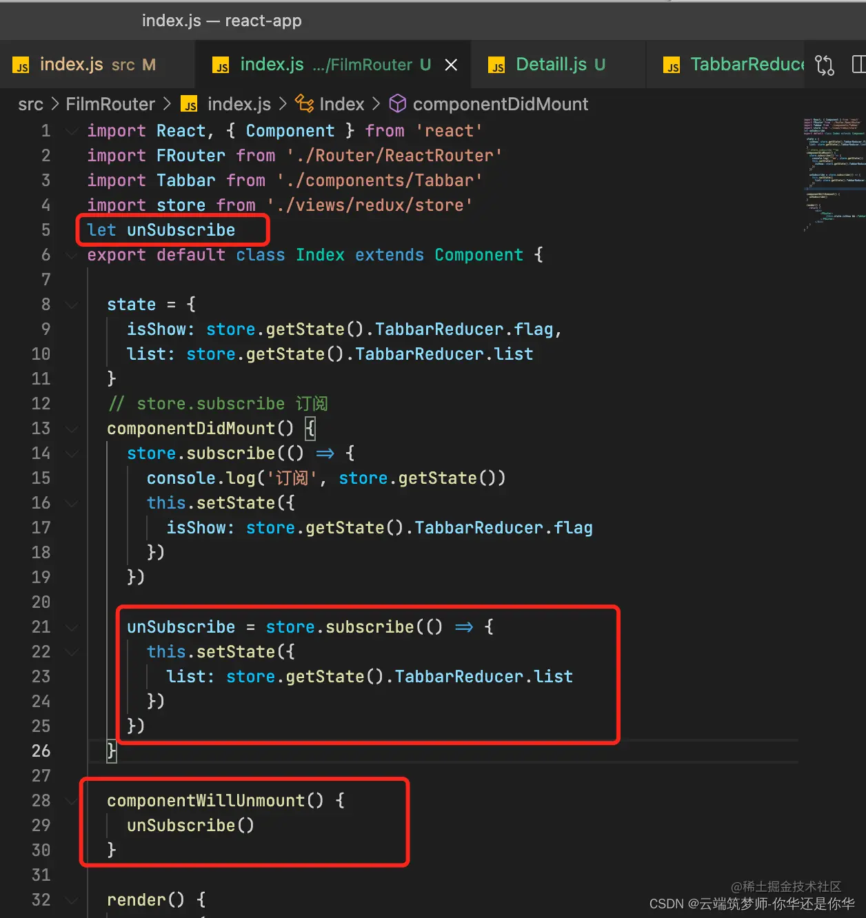
Task: Click the JS icon on the Detaill.js tab
Action: (x=496, y=65)
